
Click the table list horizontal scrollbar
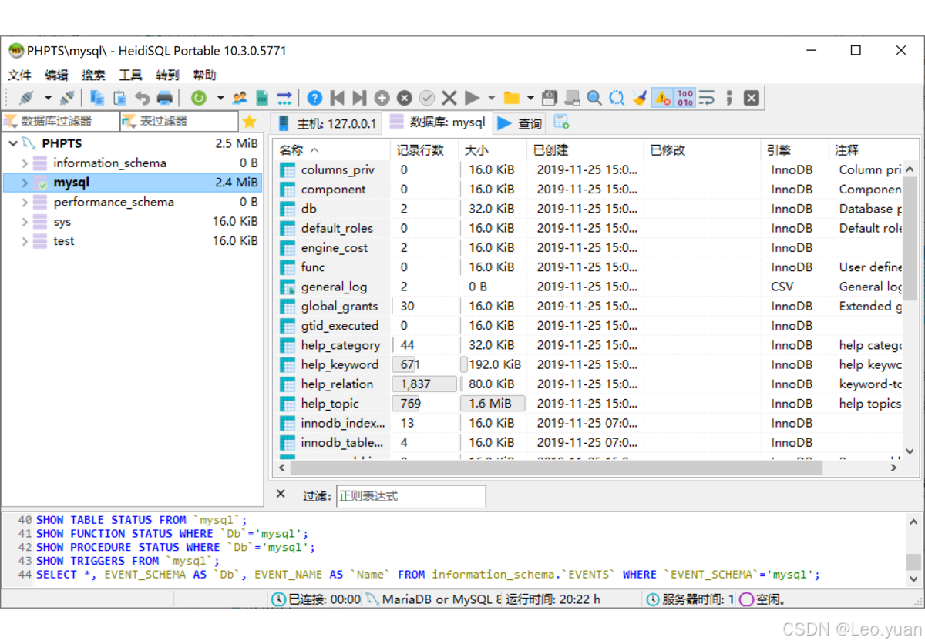point(557,468)
